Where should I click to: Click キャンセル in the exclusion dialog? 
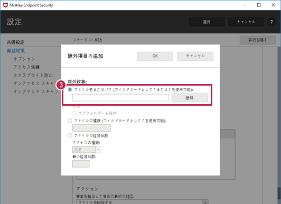(x=195, y=56)
